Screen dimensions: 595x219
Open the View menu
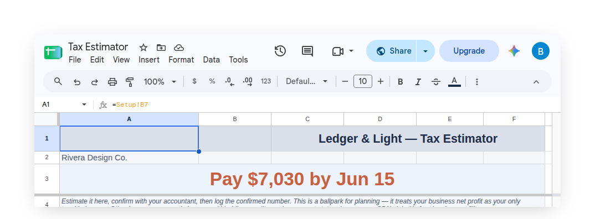(121, 60)
